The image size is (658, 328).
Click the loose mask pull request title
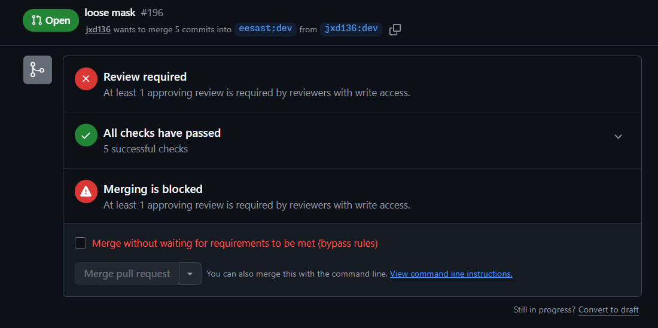[x=110, y=13]
